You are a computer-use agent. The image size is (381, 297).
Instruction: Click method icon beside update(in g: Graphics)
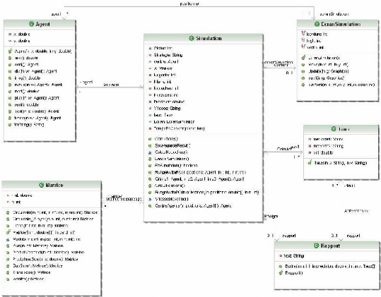coord(303,71)
